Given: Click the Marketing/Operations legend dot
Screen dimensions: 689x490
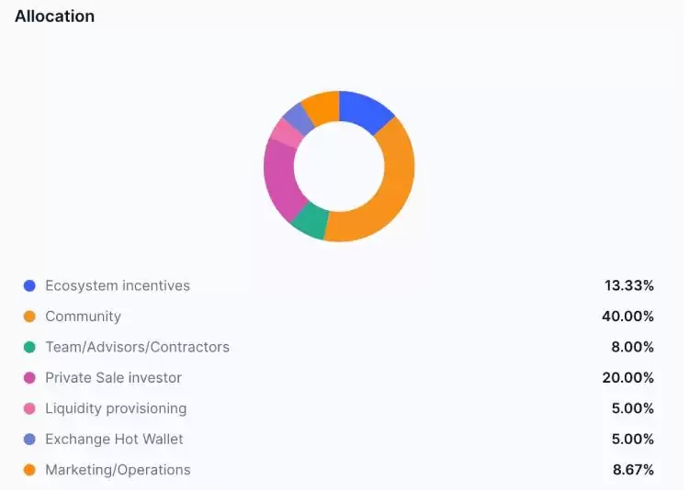Looking at the screenshot, I should (x=29, y=470).
